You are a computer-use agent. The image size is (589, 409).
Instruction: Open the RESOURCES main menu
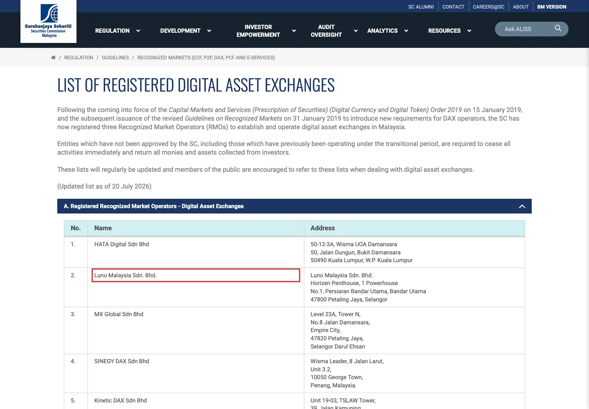click(x=444, y=31)
